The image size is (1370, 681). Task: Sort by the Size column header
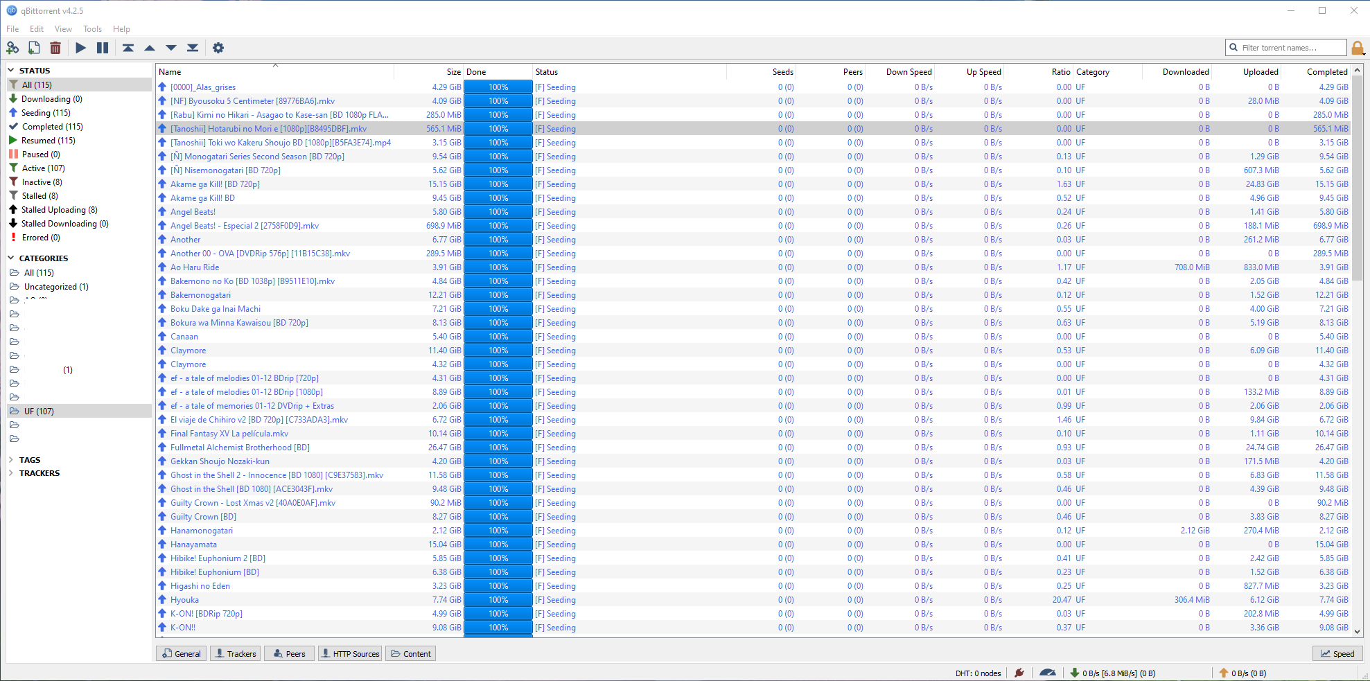(x=429, y=72)
